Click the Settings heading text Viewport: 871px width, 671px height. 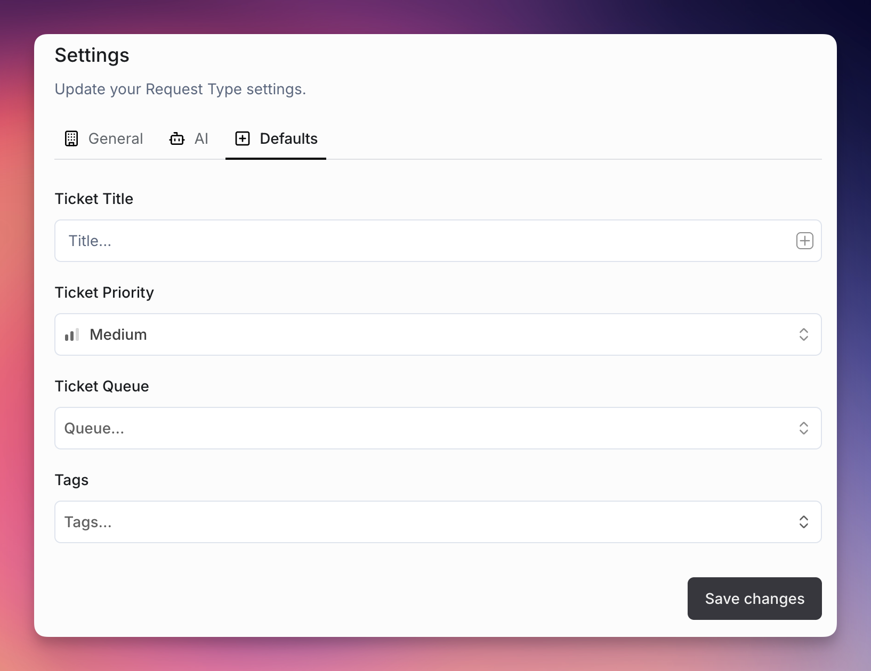coord(92,55)
